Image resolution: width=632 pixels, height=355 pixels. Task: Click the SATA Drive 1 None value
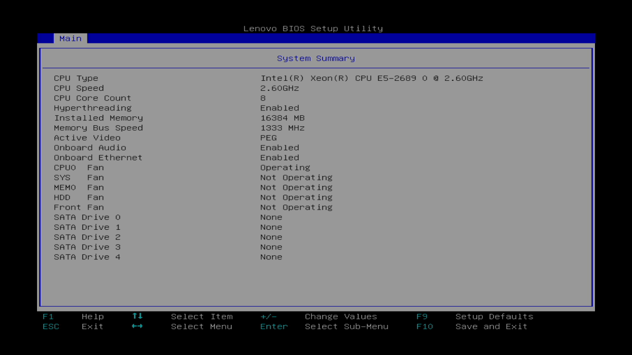(272, 227)
